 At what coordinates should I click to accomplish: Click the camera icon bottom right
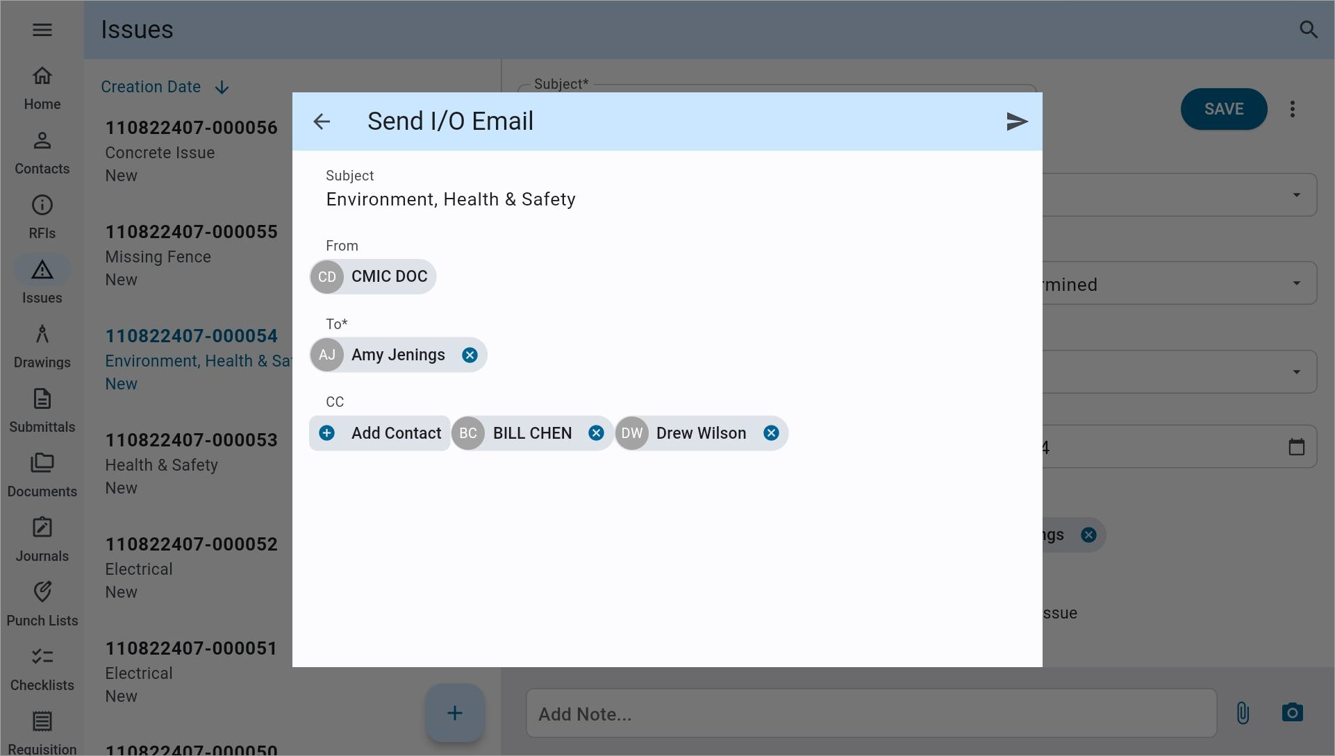(x=1293, y=713)
